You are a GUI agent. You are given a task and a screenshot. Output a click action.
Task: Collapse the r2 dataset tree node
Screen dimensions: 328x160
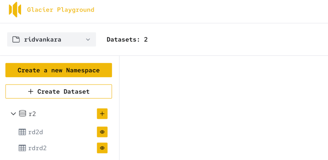click(x=13, y=114)
